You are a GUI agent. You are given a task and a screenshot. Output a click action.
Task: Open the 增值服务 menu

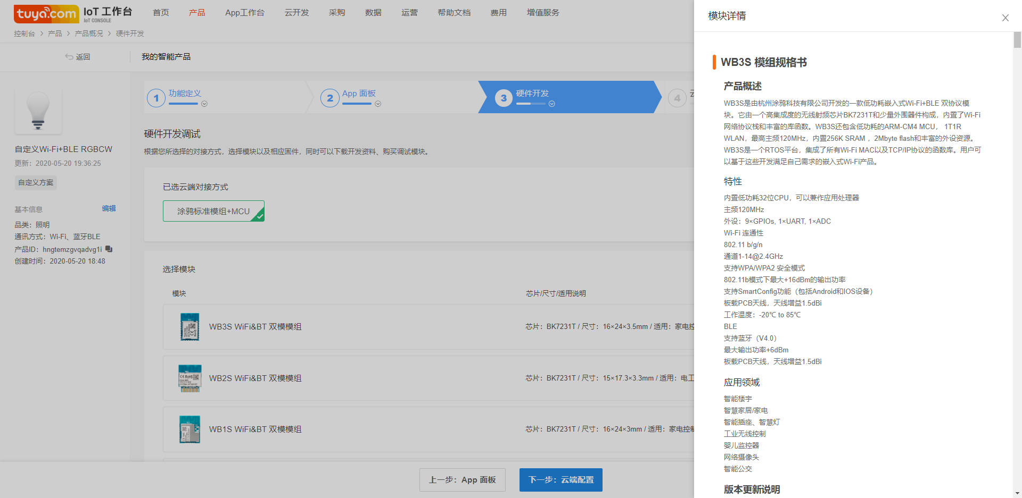(543, 13)
